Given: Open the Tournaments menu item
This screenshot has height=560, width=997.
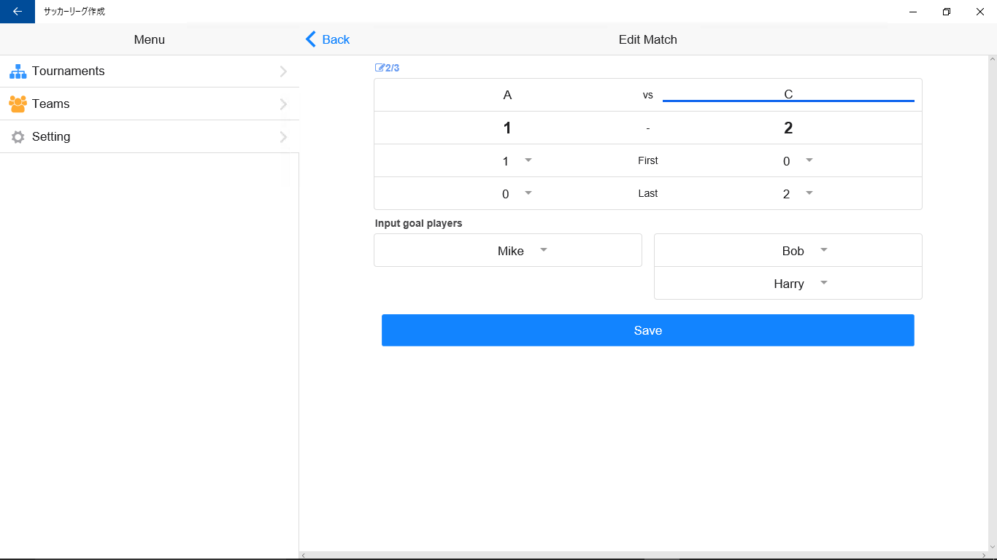Looking at the screenshot, I should coord(69,71).
